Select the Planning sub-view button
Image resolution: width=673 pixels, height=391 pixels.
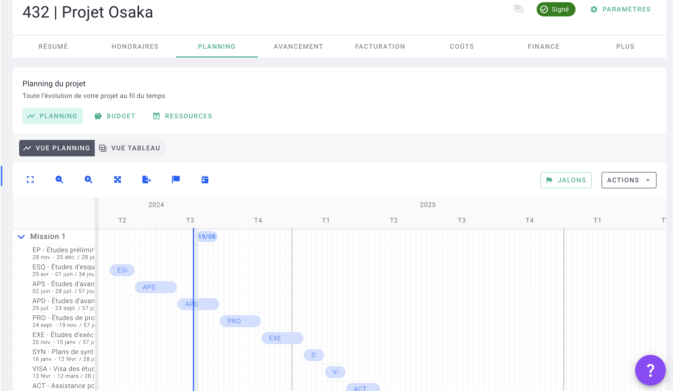53,116
